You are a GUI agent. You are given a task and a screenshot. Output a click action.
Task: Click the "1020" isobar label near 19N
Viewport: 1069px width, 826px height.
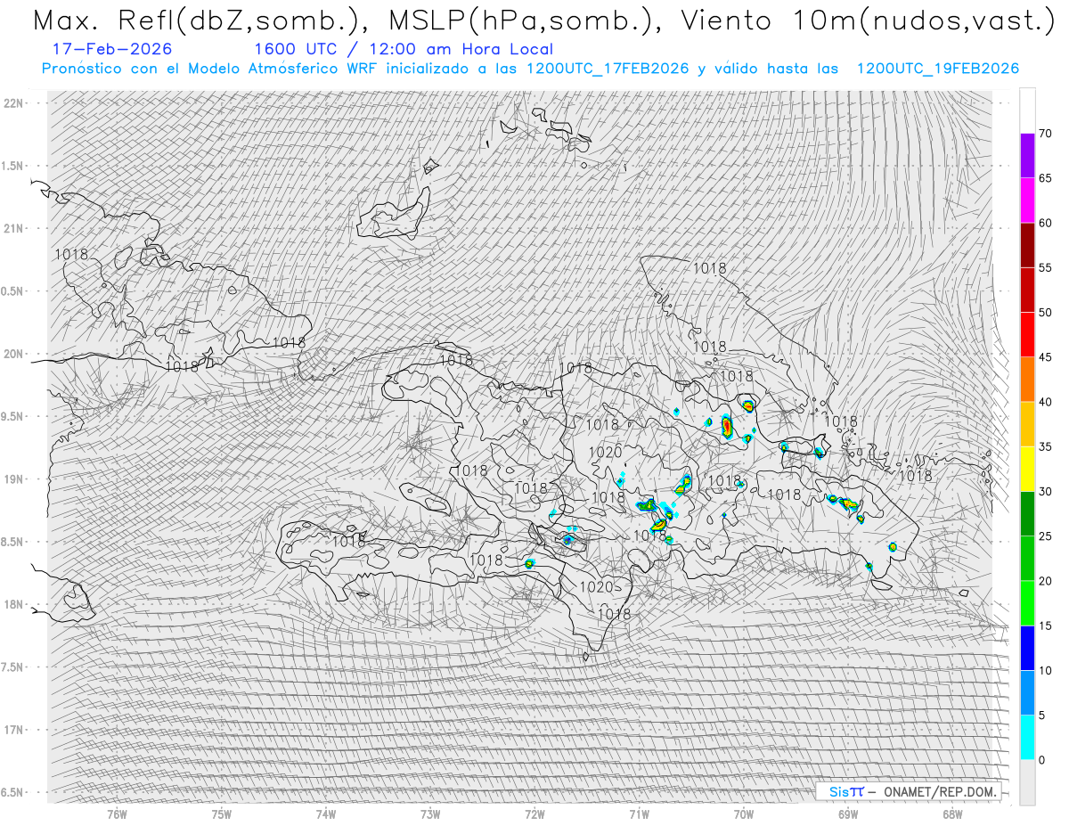(605, 453)
